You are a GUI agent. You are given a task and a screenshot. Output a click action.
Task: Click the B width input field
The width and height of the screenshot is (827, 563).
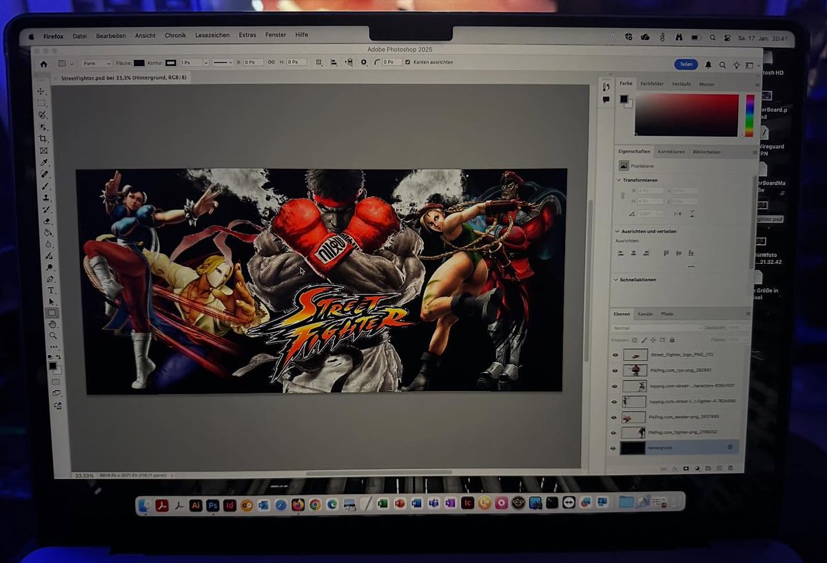pos(254,62)
